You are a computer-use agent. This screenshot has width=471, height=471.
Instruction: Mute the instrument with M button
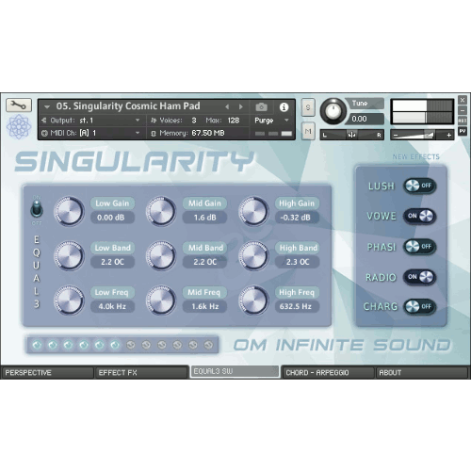pos(308,131)
